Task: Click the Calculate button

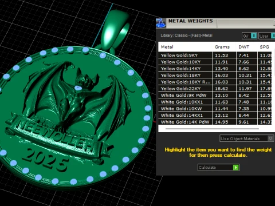Action: point(218,168)
